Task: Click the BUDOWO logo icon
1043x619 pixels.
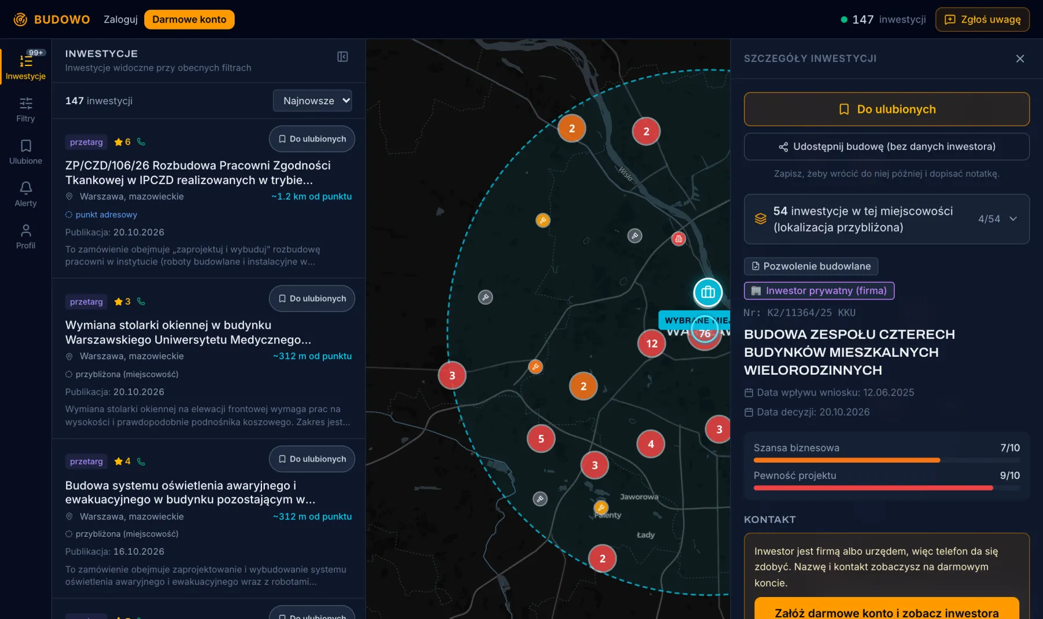Action: point(20,20)
